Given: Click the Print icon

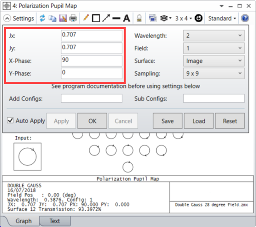Looking at the screenshot, I should 73,18.
